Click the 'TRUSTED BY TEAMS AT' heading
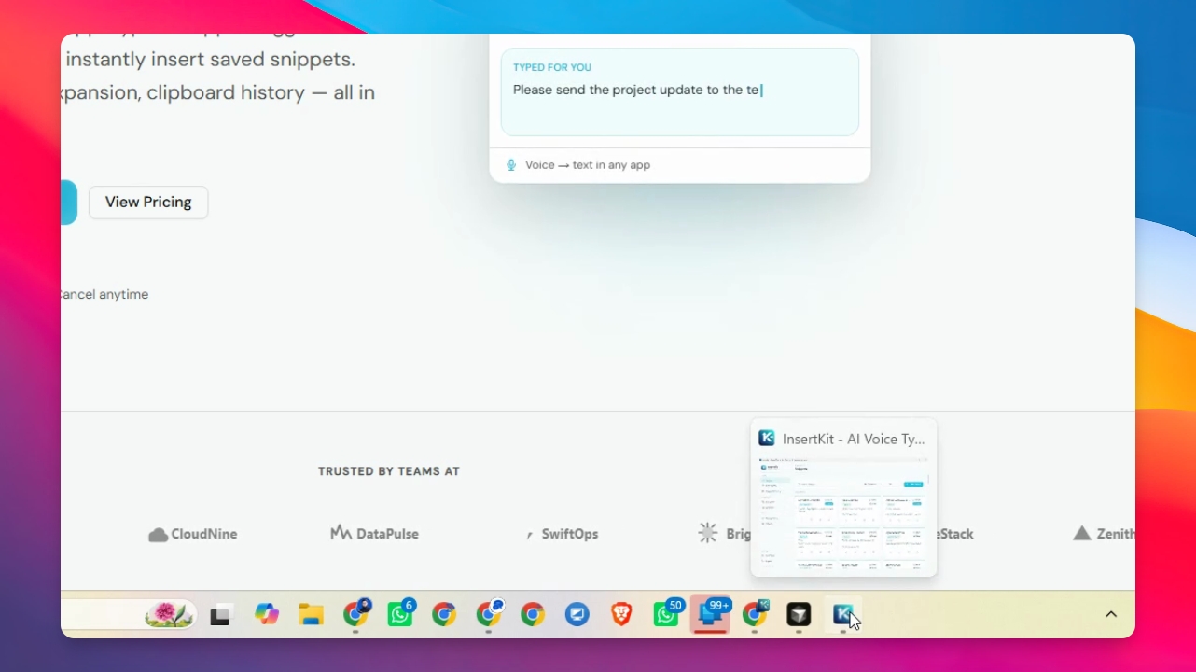Image resolution: width=1196 pixels, height=672 pixels. pos(389,471)
